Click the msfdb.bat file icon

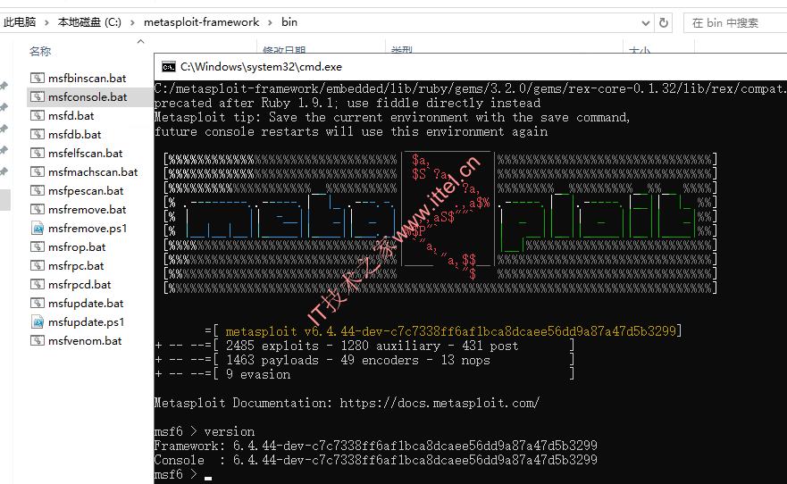[38, 134]
